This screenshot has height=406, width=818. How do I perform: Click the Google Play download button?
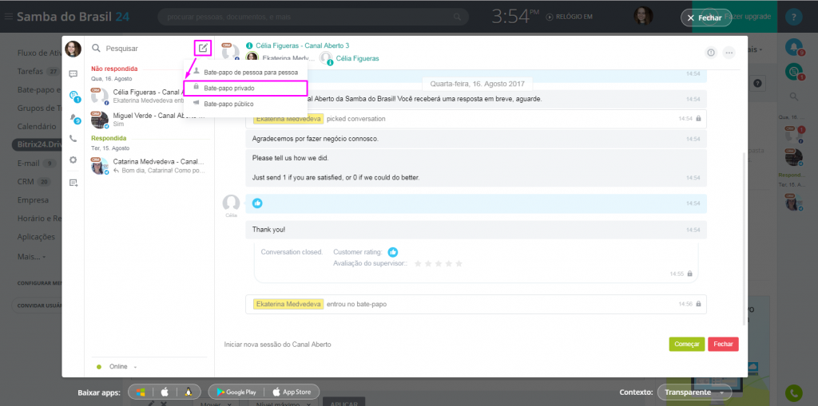click(236, 392)
